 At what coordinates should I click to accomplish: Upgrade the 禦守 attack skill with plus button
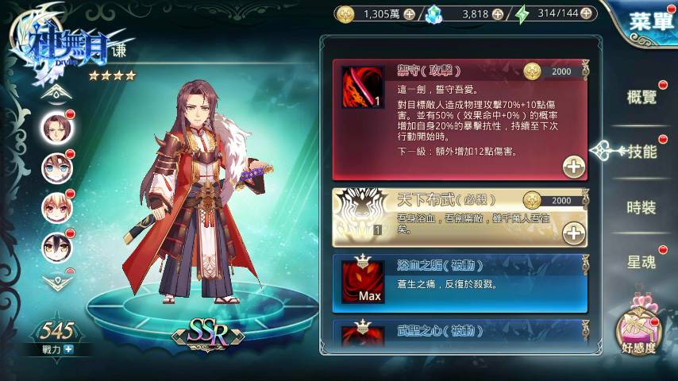click(574, 167)
